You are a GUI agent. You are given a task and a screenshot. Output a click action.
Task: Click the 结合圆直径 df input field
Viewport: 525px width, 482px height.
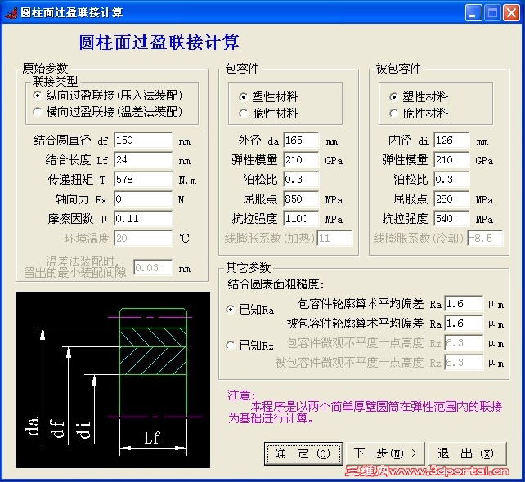[x=143, y=141]
